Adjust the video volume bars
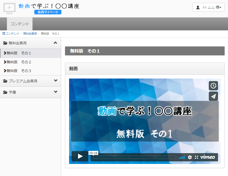The image size is (228, 176). (x=182, y=157)
